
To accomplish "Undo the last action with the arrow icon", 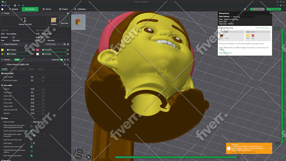I will pos(19,5).
